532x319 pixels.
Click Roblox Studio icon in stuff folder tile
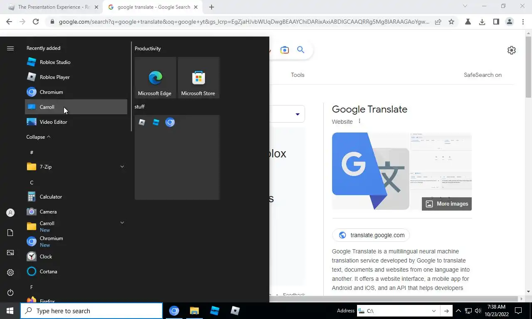(156, 122)
